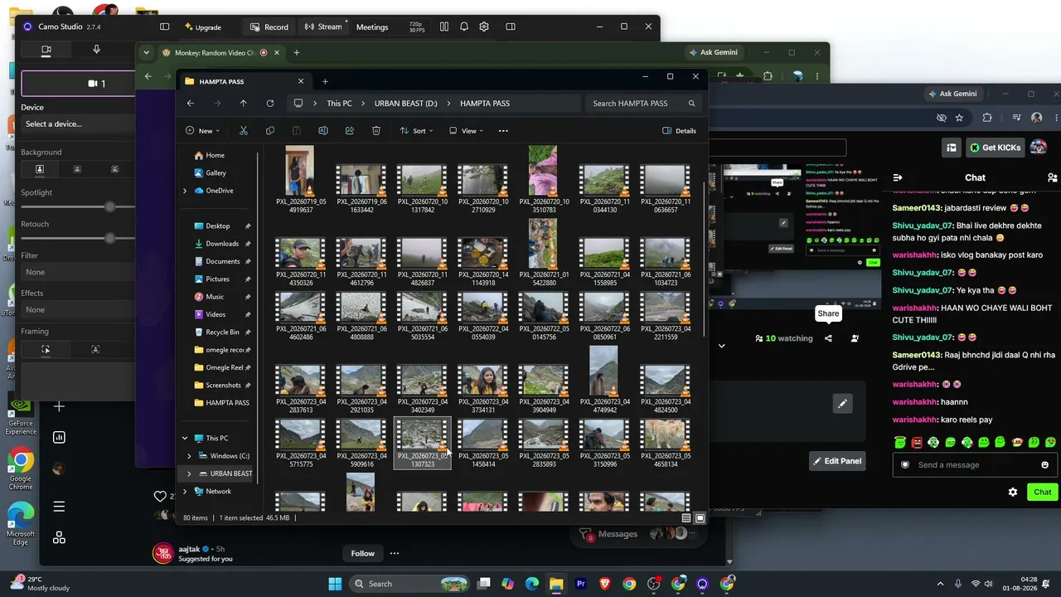Click the Share icon beside watching count
This screenshot has width=1061, height=597.
828,338
